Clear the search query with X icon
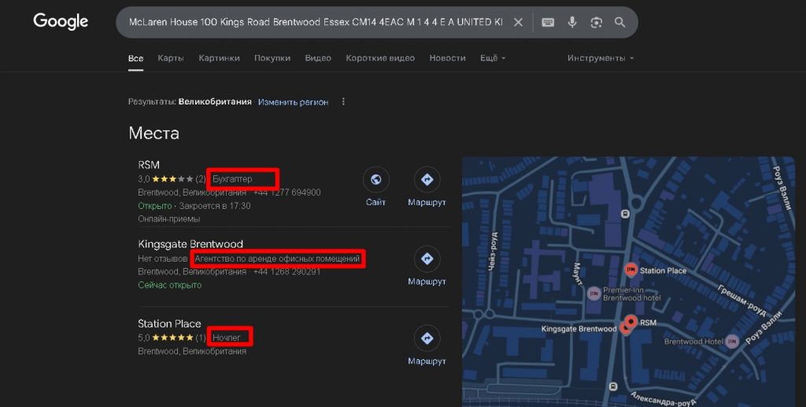The image size is (806, 407). tap(518, 22)
